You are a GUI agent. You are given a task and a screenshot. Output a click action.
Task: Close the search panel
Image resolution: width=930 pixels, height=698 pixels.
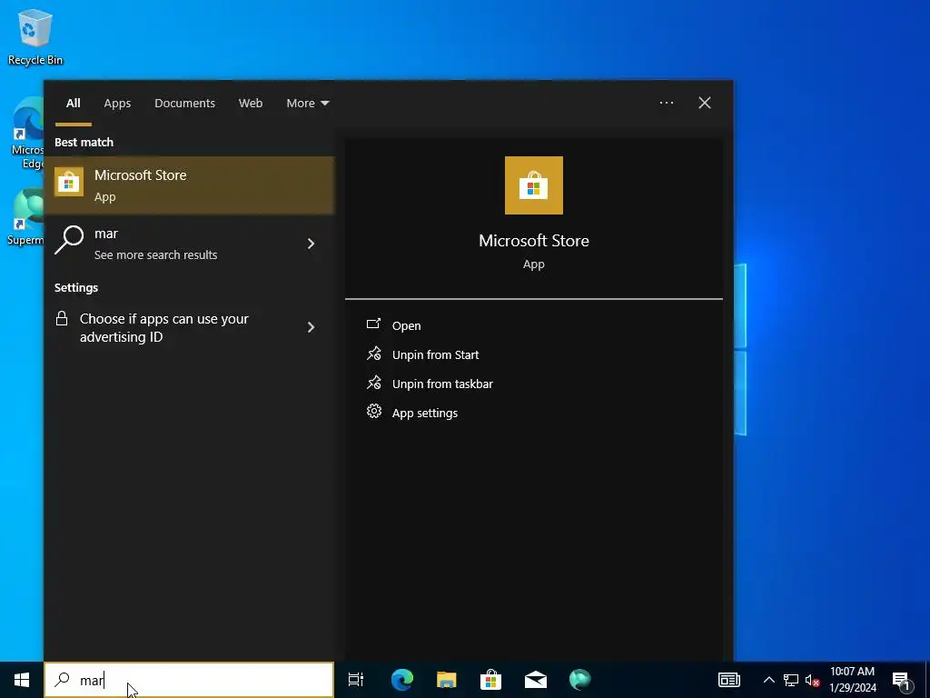tap(705, 104)
